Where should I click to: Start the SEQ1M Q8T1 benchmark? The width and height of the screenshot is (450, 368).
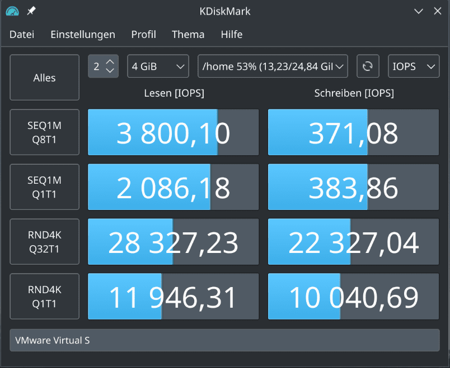[x=44, y=132]
